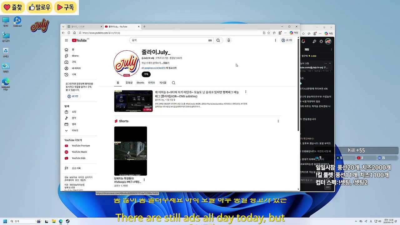Open YouTube settings three-dot menu
The height and width of the screenshot is (225, 400).
(x=275, y=40)
